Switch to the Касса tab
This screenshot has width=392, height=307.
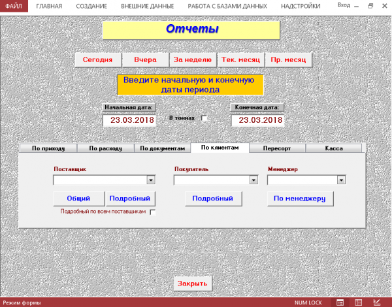(x=334, y=148)
